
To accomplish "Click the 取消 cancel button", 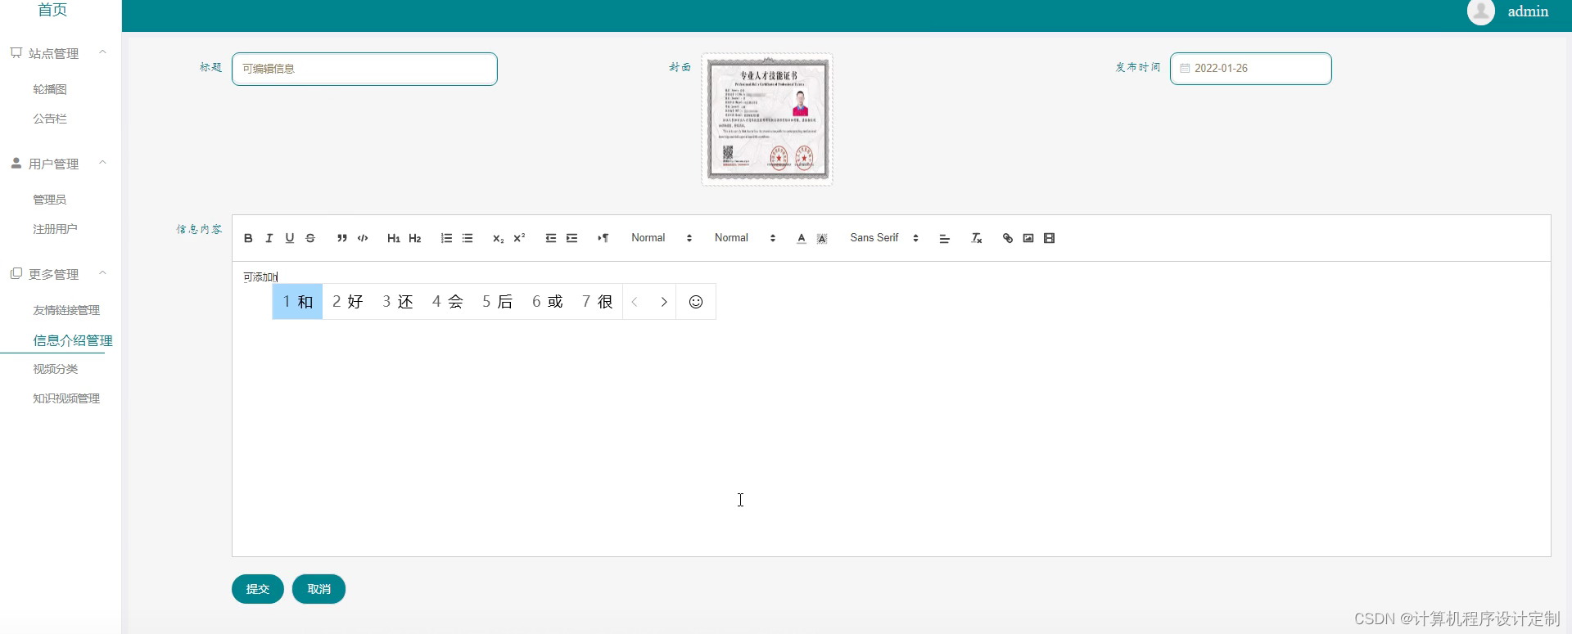I will (318, 589).
